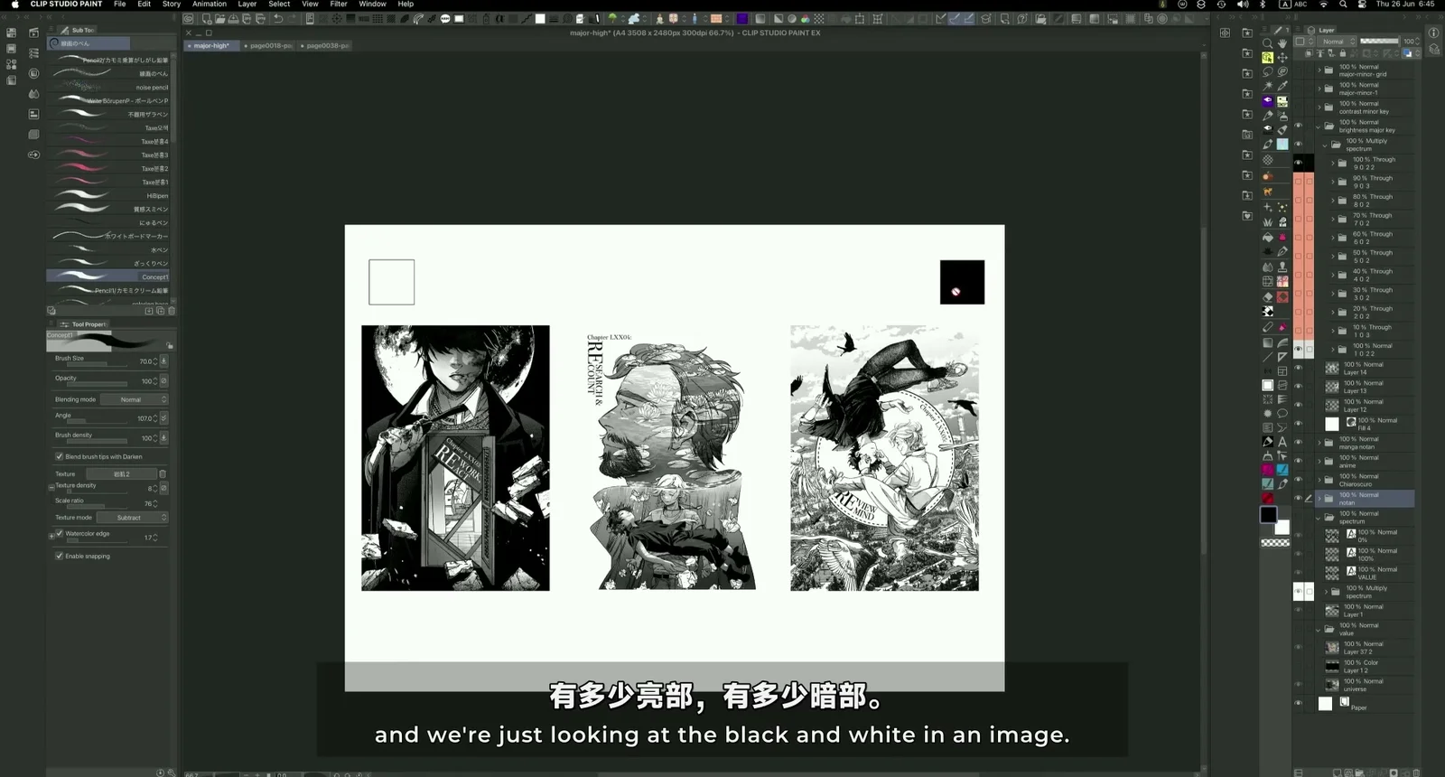Expand the 9 0 2 2 Through folder
The height and width of the screenshot is (777, 1445).
1332,163
